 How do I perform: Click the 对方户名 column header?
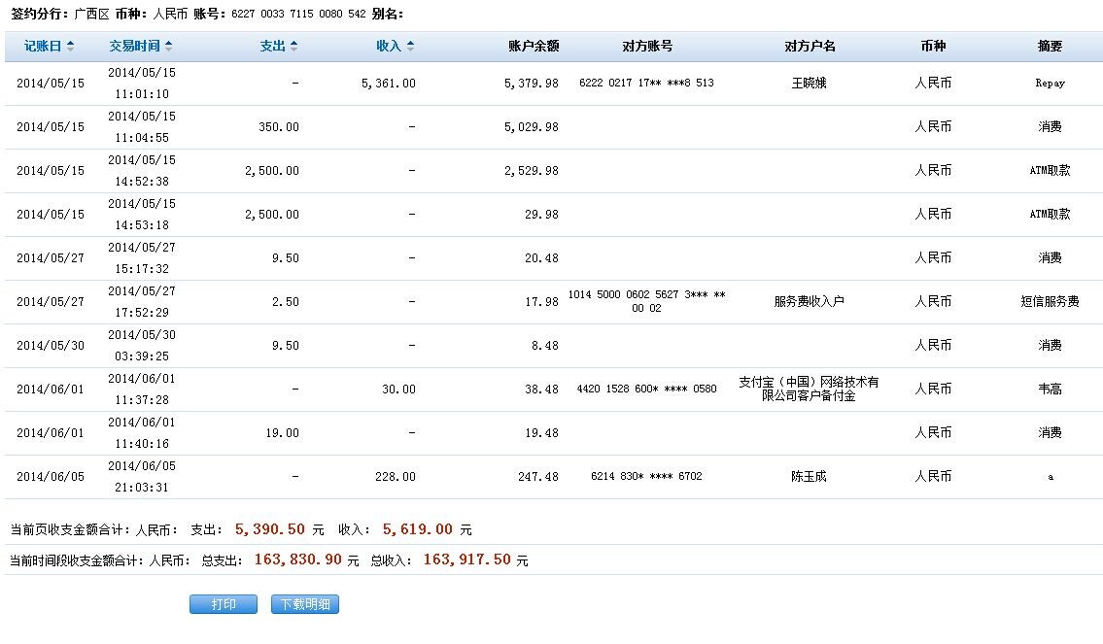click(810, 47)
